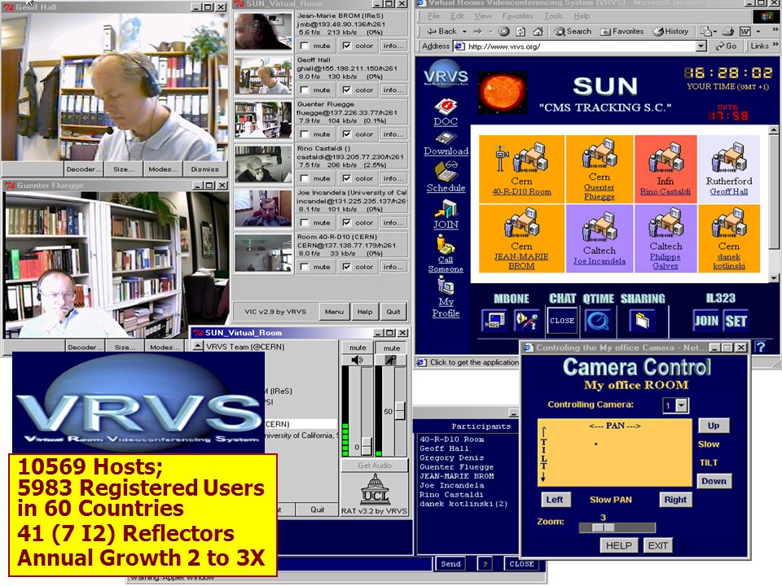Follow the Geoff Hall Rutherford link
This screenshot has width=782, height=586.
pyautogui.click(x=728, y=192)
